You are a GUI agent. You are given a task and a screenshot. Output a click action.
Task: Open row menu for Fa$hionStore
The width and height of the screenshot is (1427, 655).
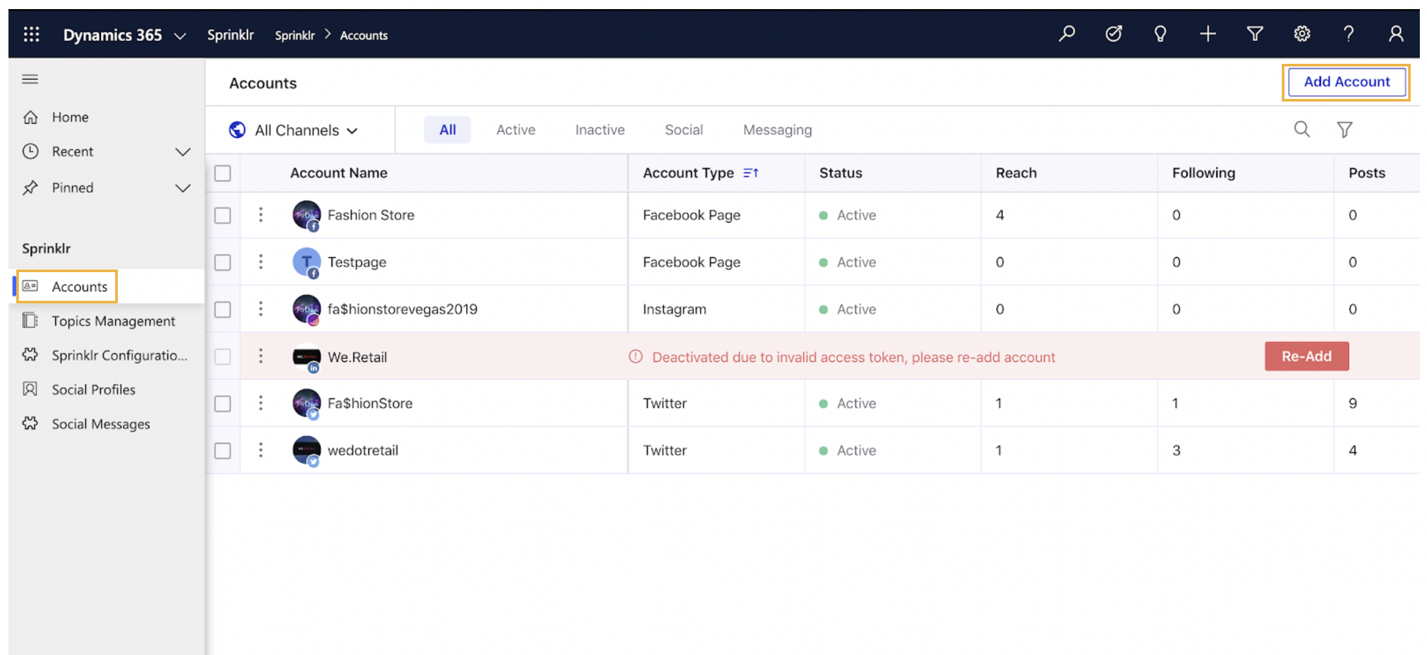coord(261,403)
